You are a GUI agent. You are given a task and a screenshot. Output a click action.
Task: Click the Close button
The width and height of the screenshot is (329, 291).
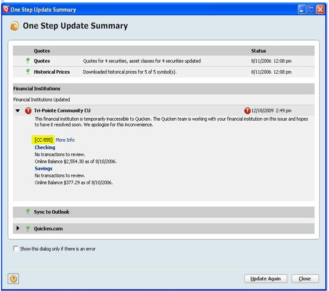305,278
